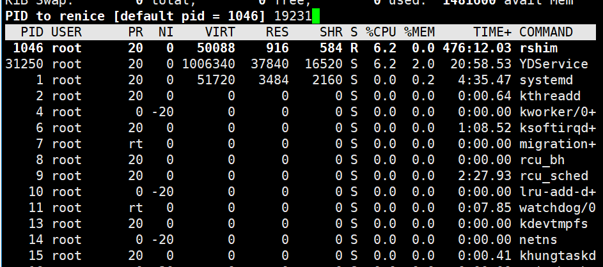Click the TIME+ value 0:07.85
603x267 pixels.
point(485,208)
